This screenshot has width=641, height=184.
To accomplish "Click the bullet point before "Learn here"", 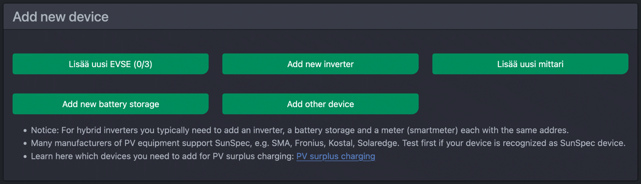I will (25, 157).
